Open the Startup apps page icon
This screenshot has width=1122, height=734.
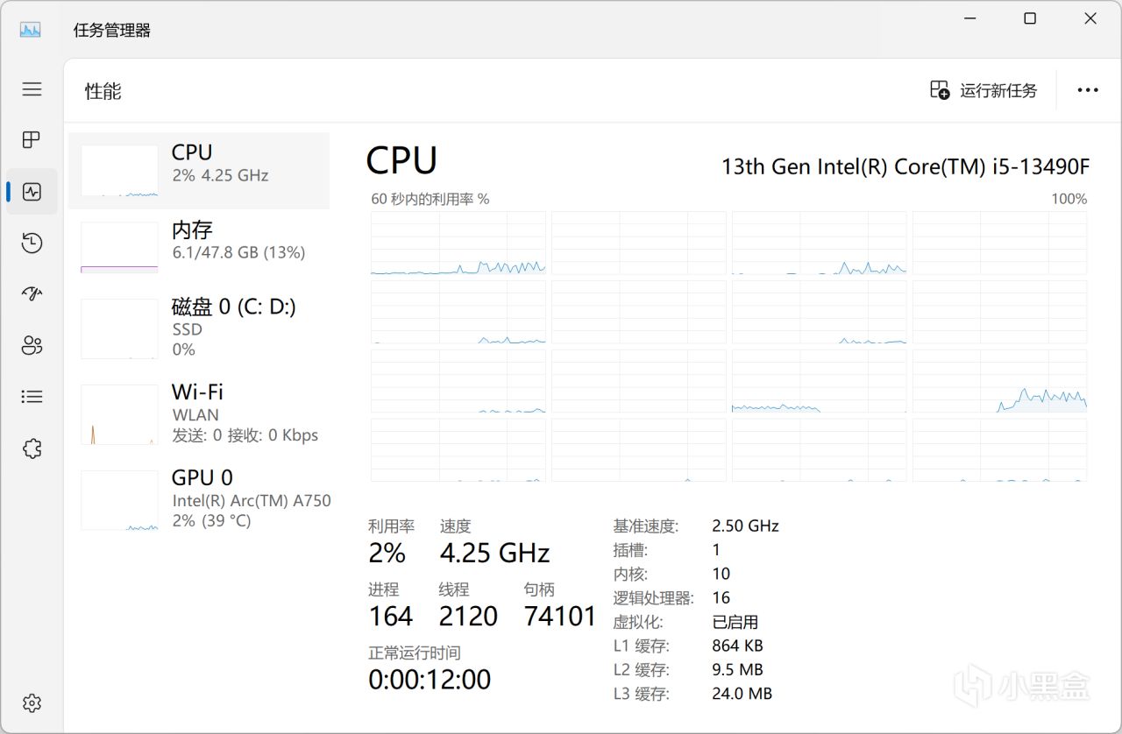pos(32,293)
